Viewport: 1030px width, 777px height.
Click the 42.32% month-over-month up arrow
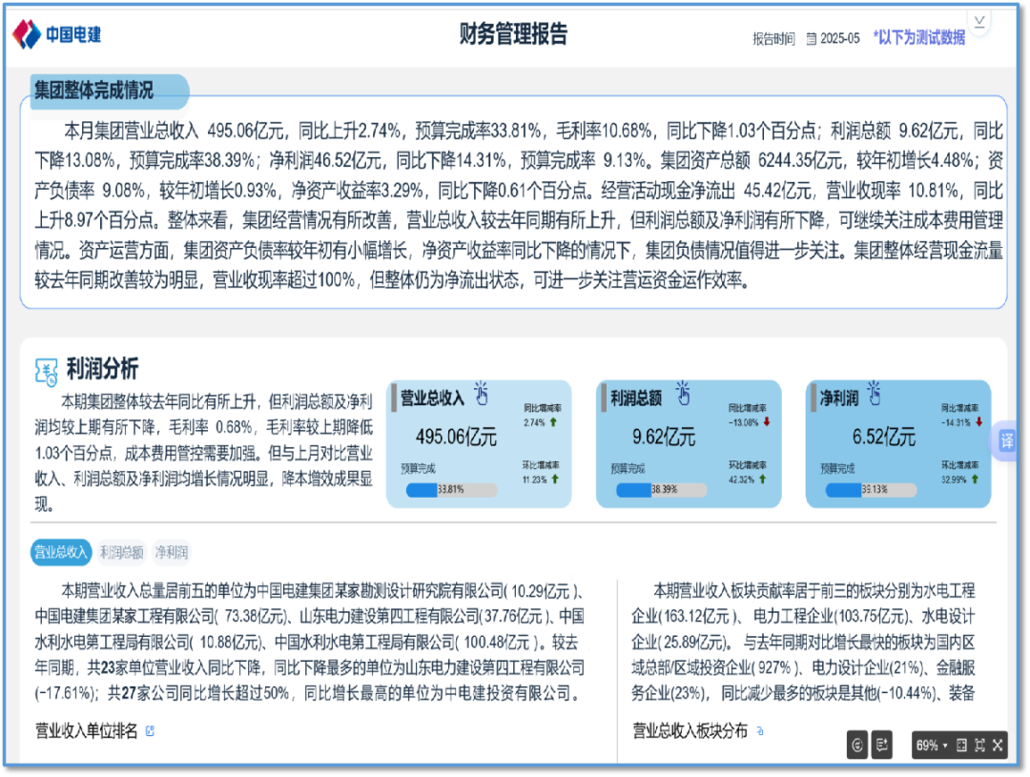pos(763,479)
